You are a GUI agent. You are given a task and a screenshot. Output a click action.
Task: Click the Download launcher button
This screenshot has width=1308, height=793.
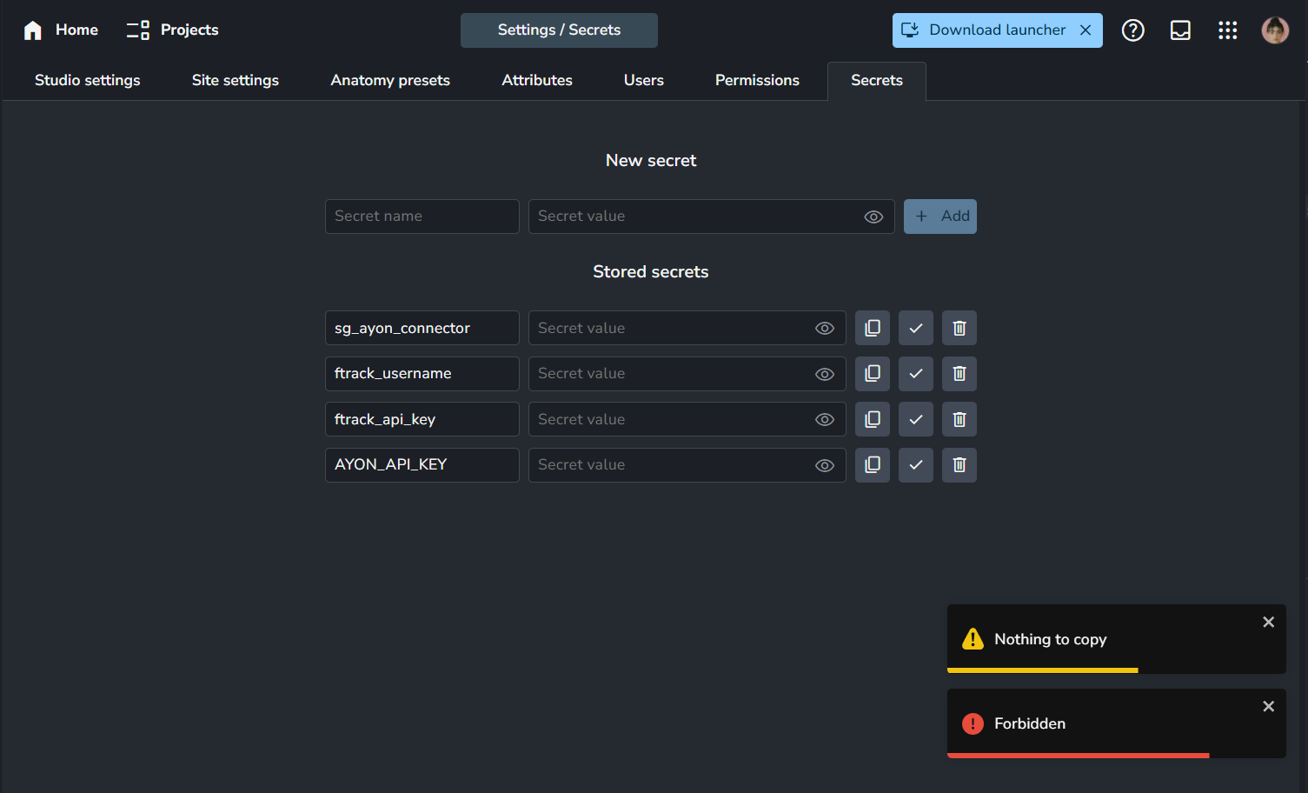pos(986,30)
